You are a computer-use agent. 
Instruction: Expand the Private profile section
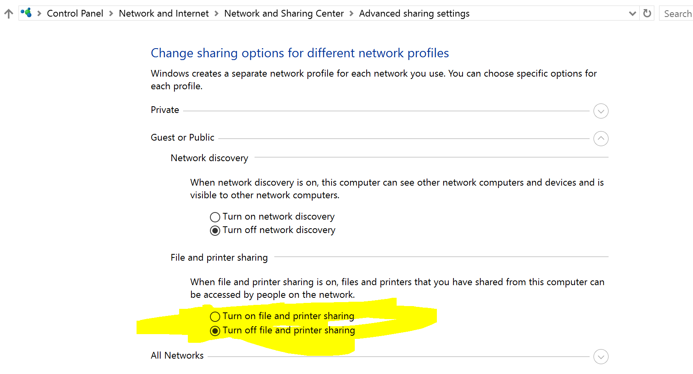tap(601, 111)
